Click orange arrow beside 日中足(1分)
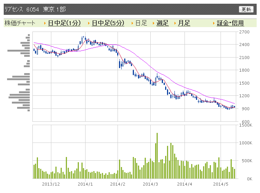Image resolution: width=260 pixels, height=193 pixels. coord(45,23)
